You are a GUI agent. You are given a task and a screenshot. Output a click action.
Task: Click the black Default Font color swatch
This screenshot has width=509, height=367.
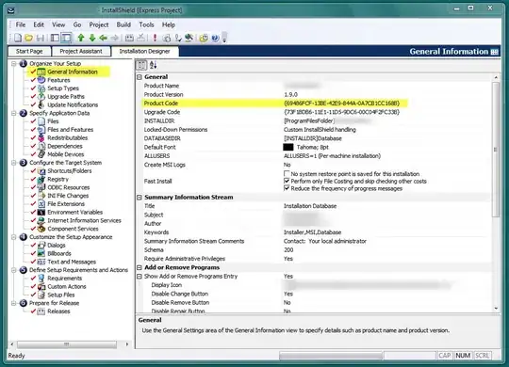[x=288, y=147]
